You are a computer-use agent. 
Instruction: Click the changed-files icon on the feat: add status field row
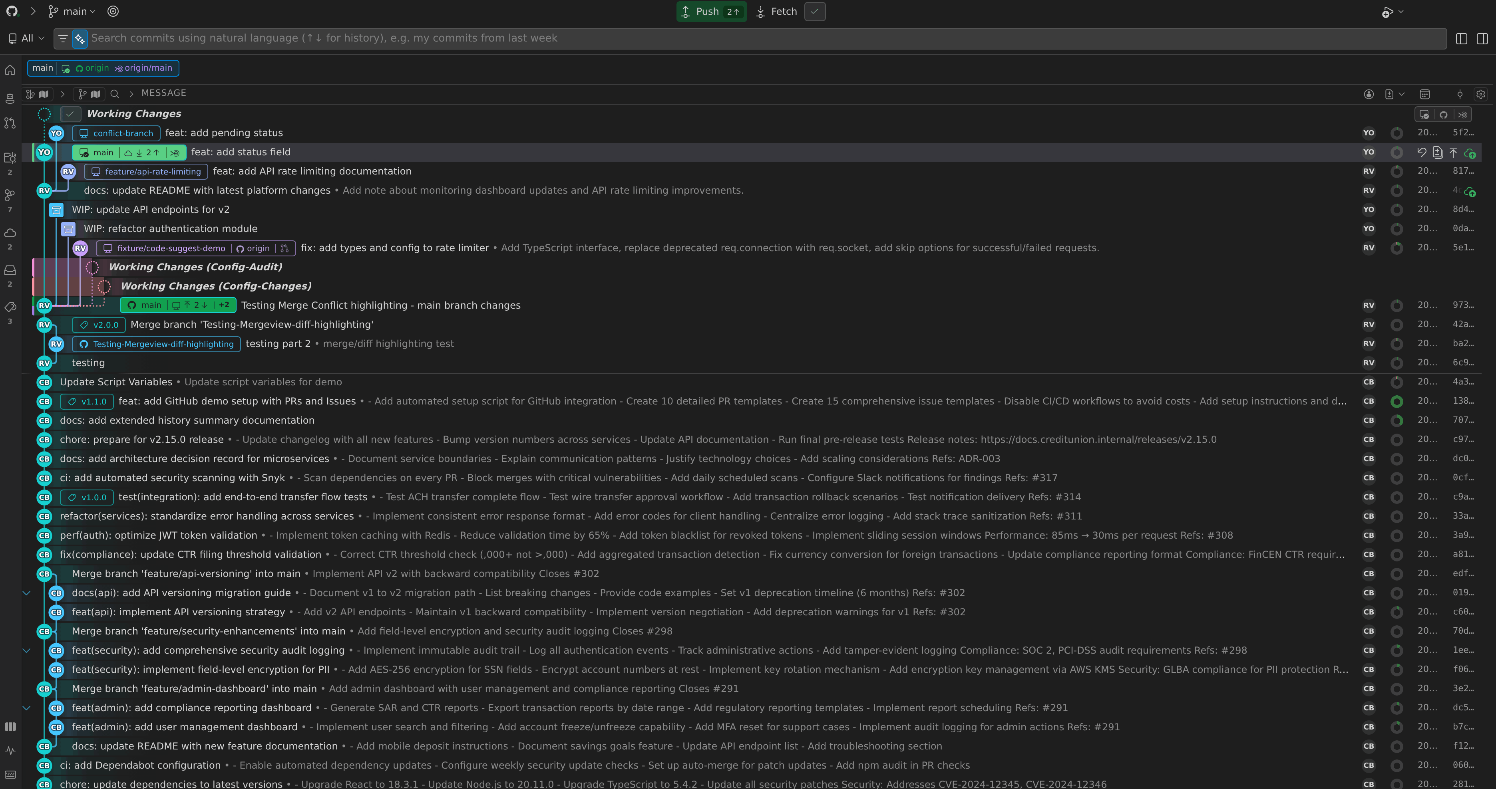point(1437,152)
